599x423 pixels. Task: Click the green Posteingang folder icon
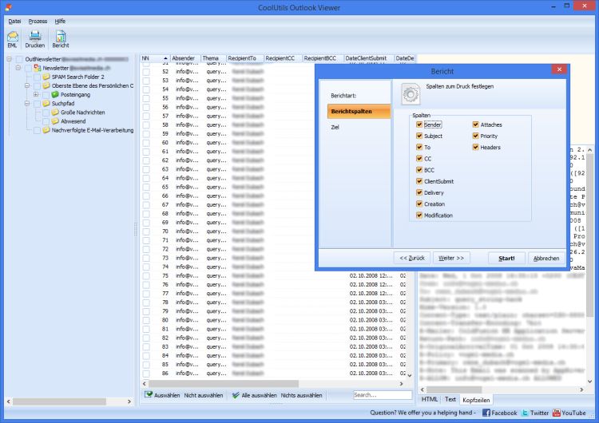55,94
